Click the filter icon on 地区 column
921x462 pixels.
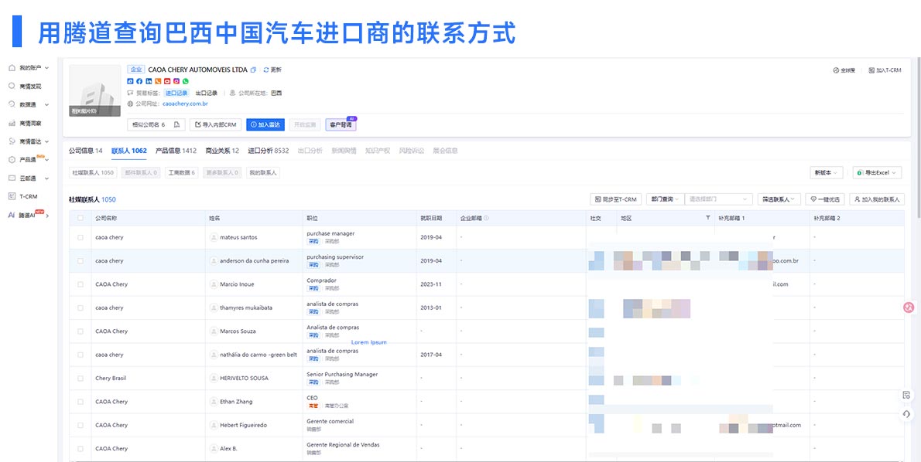point(707,217)
